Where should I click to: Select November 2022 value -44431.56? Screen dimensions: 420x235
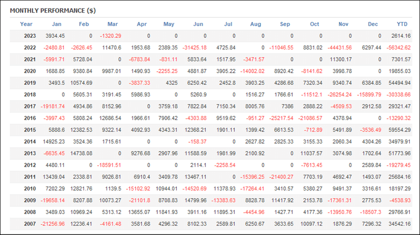(x=339, y=48)
